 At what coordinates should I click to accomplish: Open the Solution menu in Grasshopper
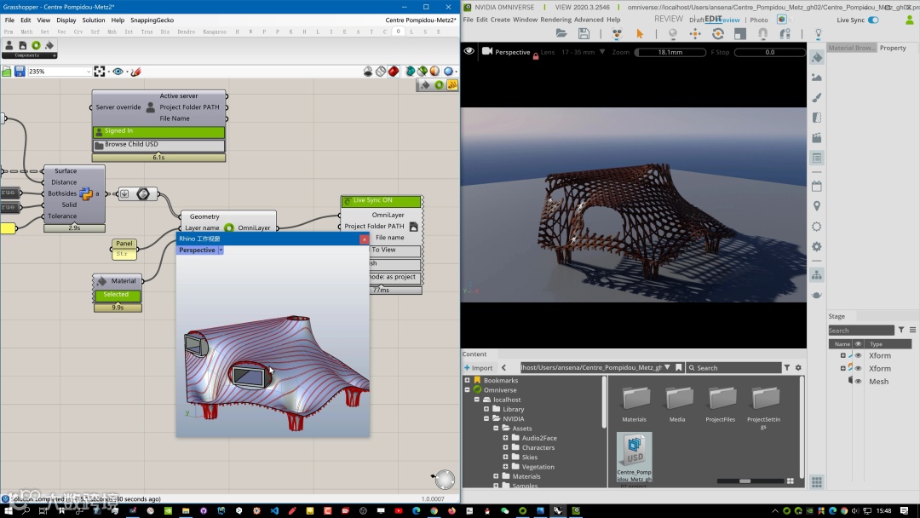pyautogui.click(x=94, y=20)
